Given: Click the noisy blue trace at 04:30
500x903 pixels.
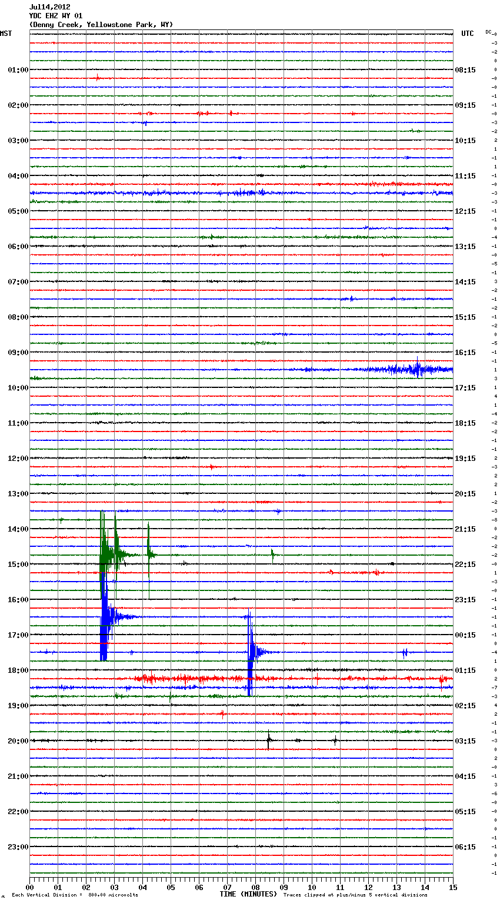Looking at the screenshot, I should pyautogui.click(x=241, y=193).
